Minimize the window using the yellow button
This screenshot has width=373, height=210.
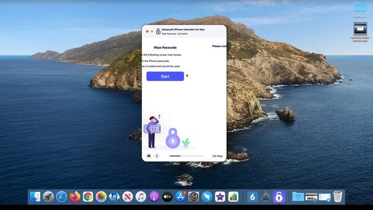[x=152, y=32]
